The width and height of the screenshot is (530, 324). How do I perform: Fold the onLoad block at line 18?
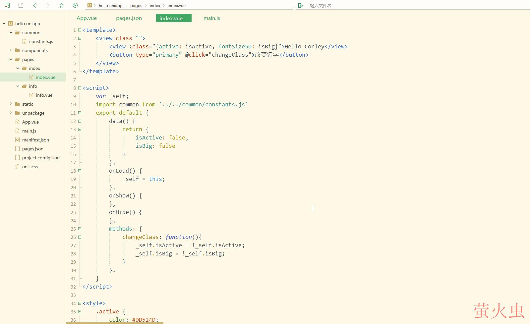click(x=80, y=171)
